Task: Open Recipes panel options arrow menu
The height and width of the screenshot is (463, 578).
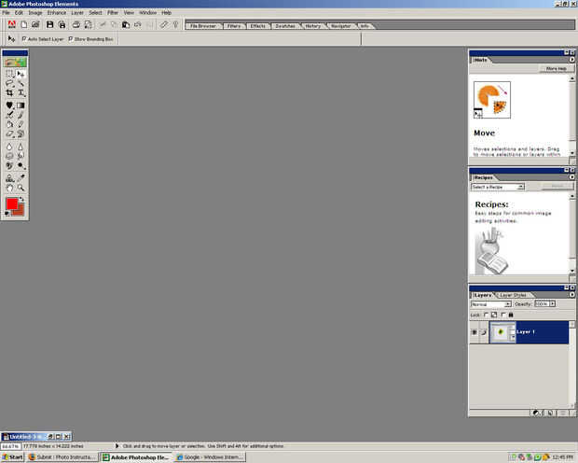Action: point(571,177)
